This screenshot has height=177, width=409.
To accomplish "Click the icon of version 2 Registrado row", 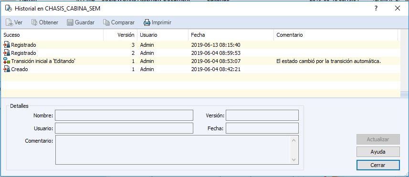I will (x=7, y=53).
